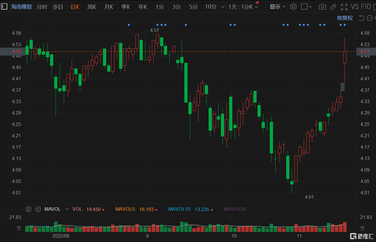Select the 周K weekly candlestick tab
376x242 pixels.
[x=92, y=7]
